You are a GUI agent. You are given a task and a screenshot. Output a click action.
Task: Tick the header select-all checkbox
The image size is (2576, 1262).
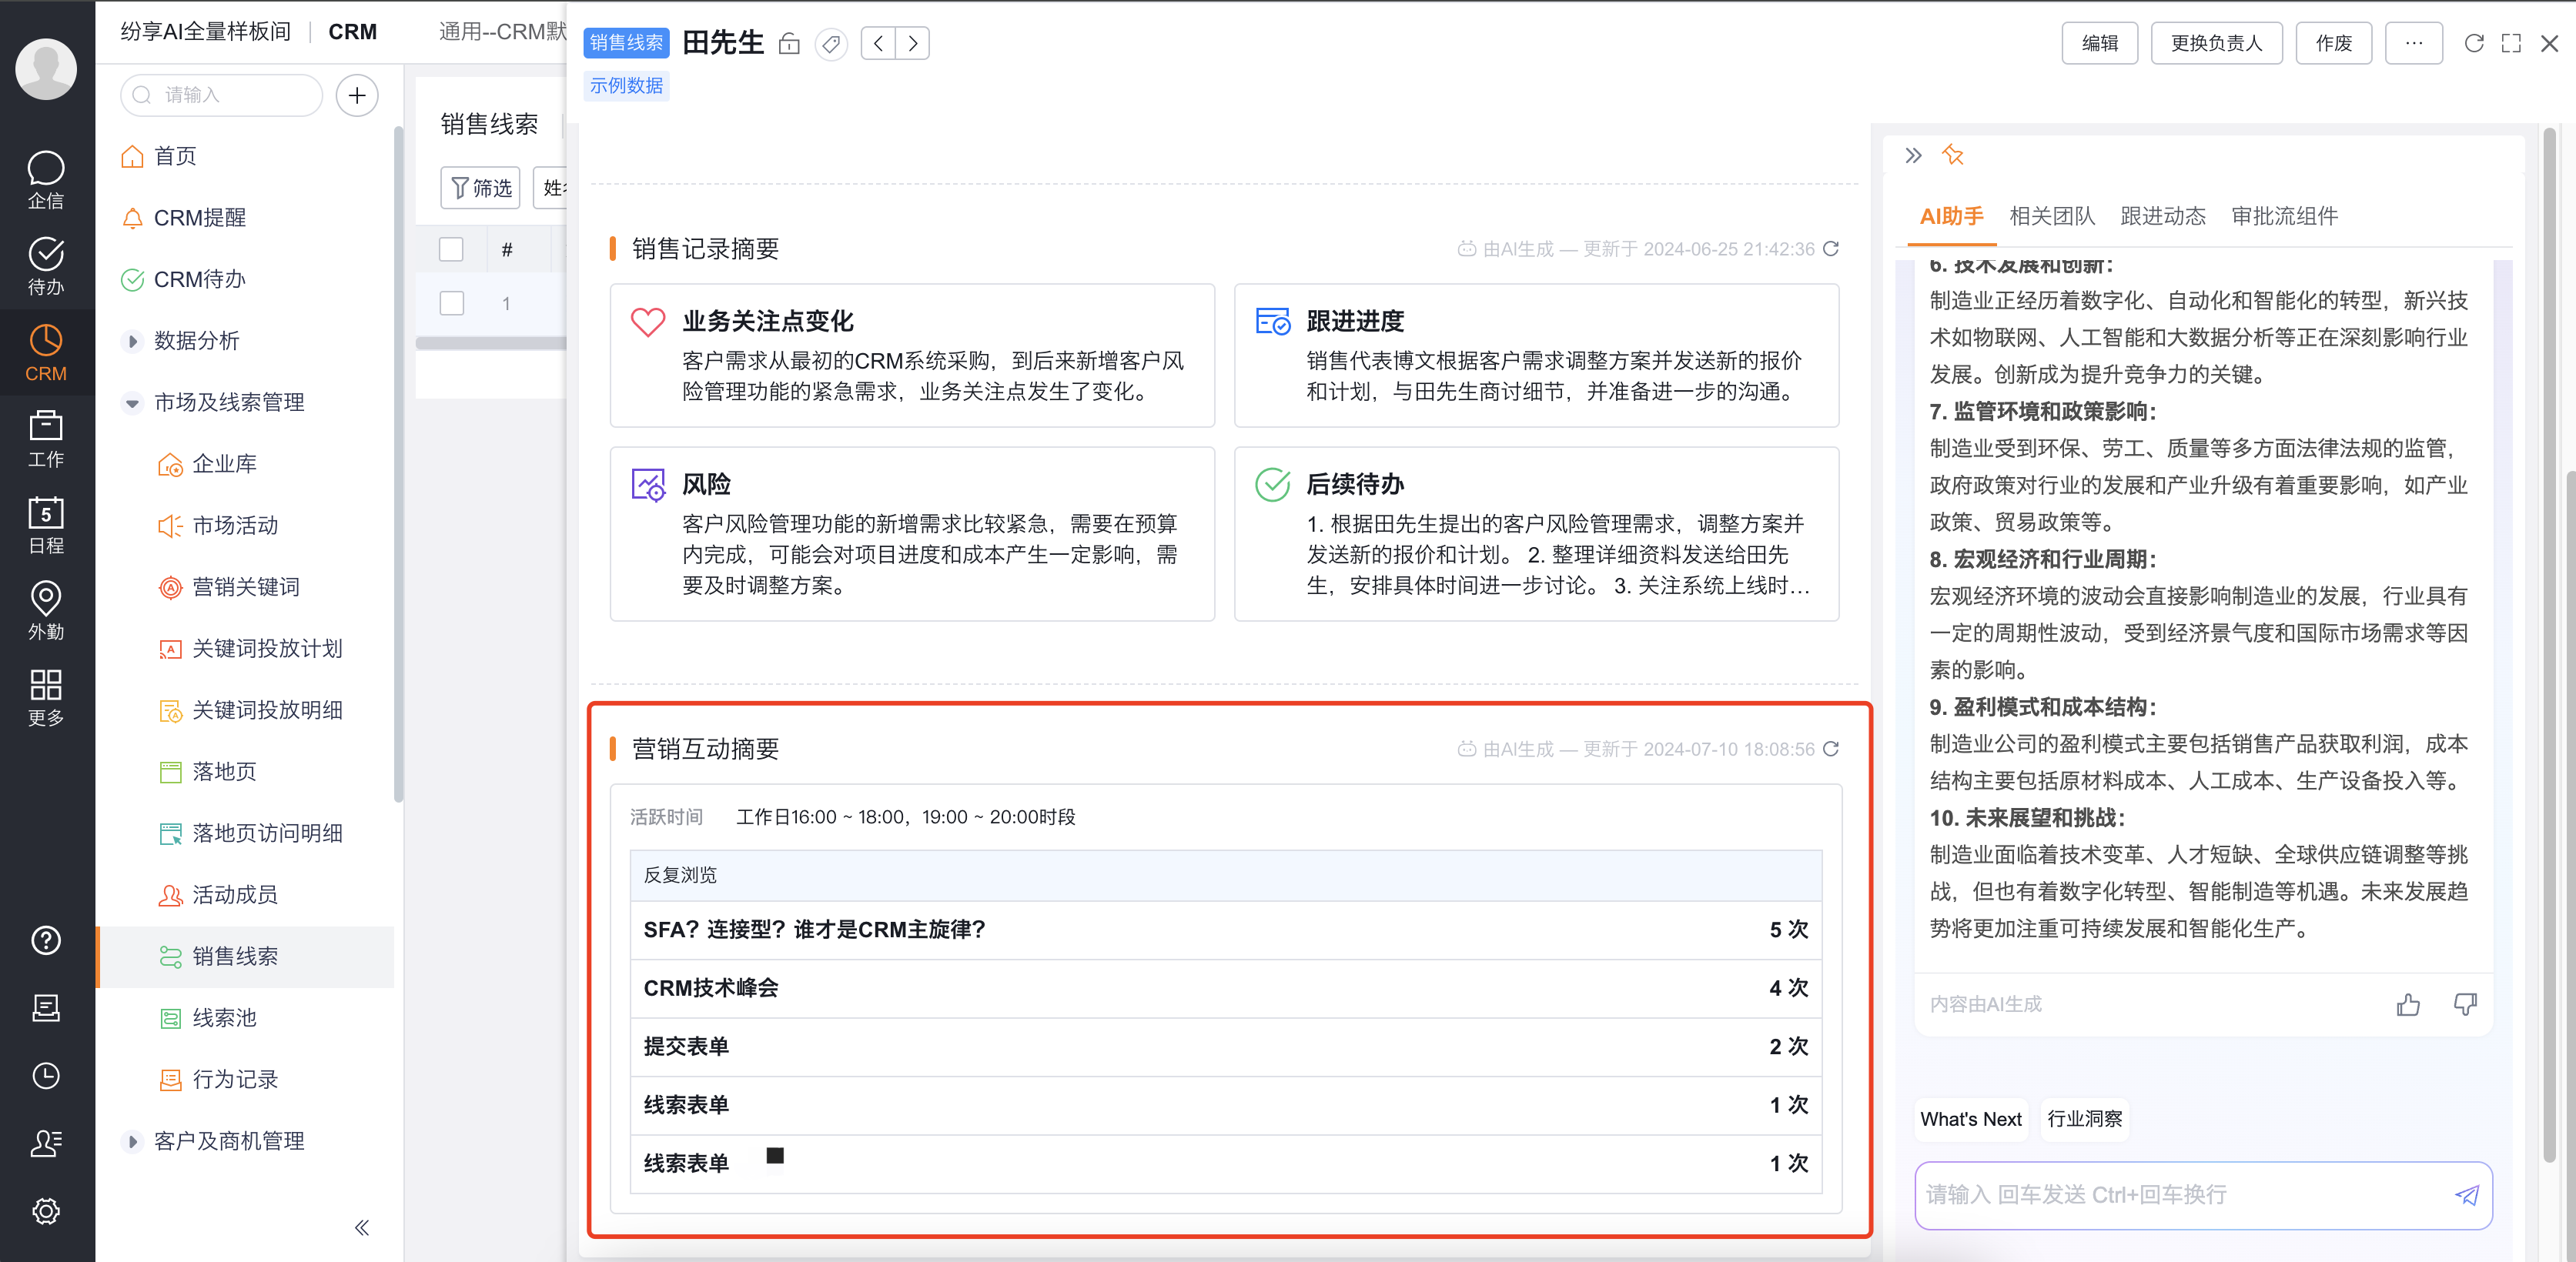tap(451, 249)
